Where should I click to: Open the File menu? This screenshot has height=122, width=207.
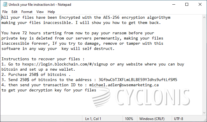click(x=5, y=12)
